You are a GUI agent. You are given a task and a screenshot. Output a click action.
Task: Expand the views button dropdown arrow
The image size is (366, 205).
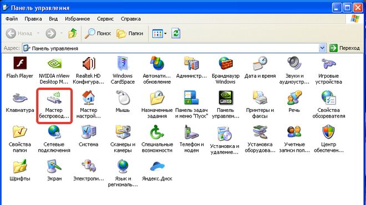coord(165,34)
